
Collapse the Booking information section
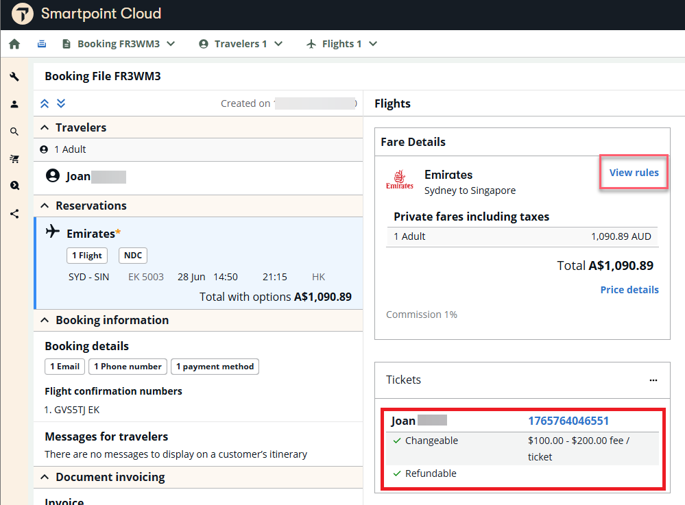tap(45, 320)
